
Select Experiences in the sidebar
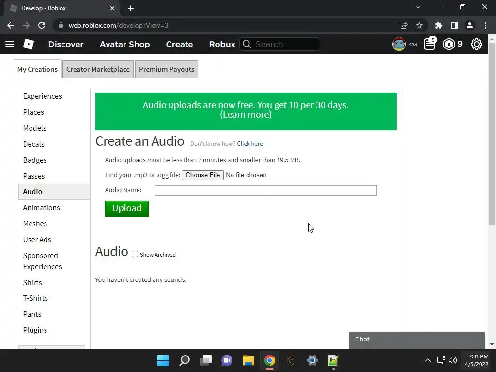pos(43,96)
